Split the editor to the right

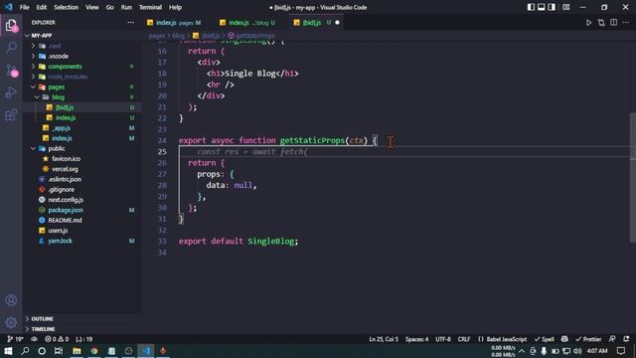coord(614,23)
